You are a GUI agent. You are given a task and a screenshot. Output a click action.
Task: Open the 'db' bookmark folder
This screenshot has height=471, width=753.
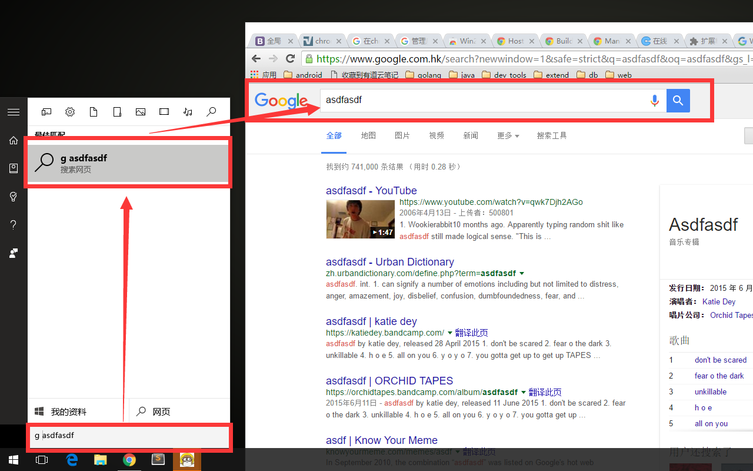pyautogui.click(x=588, y=75)
